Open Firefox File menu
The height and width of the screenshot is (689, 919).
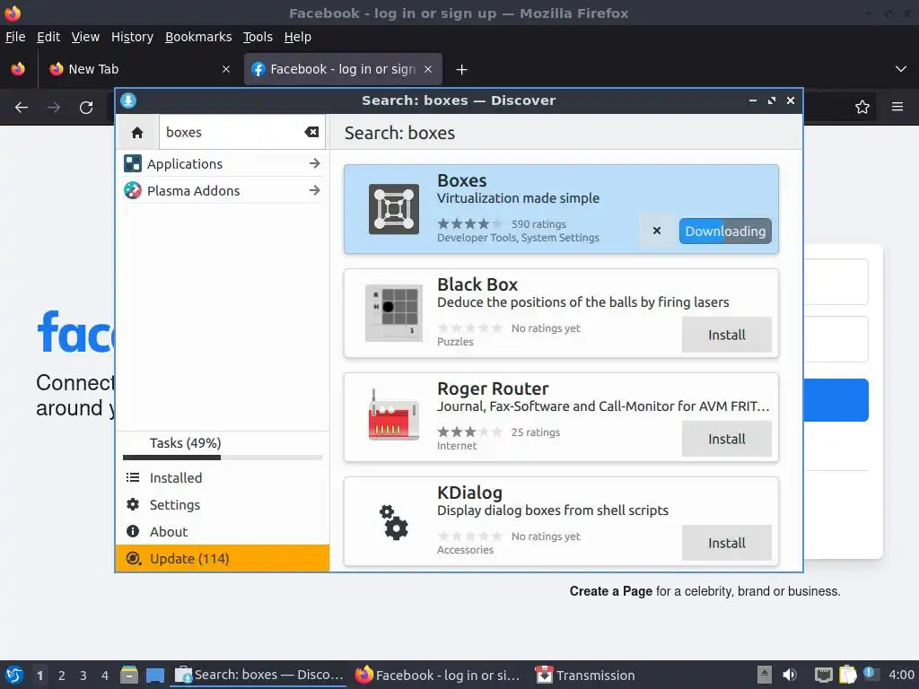click(15, 37)
